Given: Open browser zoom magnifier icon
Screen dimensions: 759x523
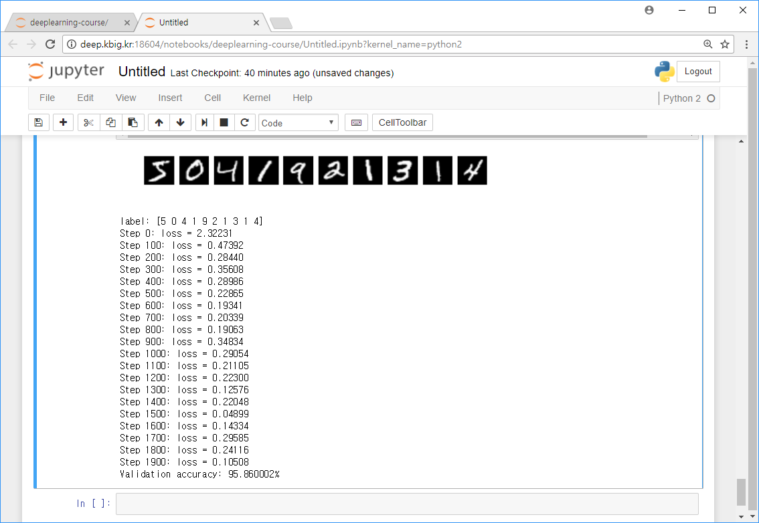Looking at the screenshot, I should coord(707,44).
